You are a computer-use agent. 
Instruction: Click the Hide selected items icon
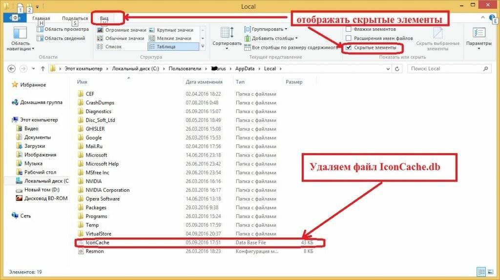437,33
